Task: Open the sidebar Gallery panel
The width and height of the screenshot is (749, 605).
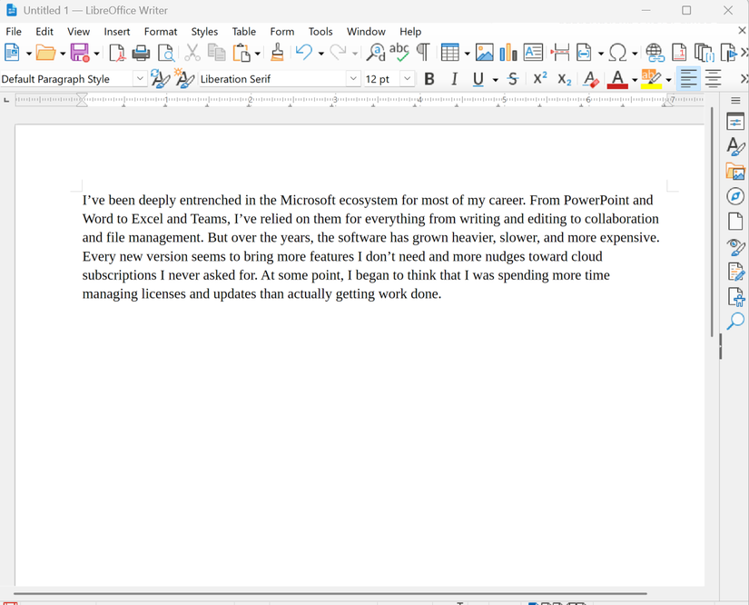Action: (x=735, y=172)
